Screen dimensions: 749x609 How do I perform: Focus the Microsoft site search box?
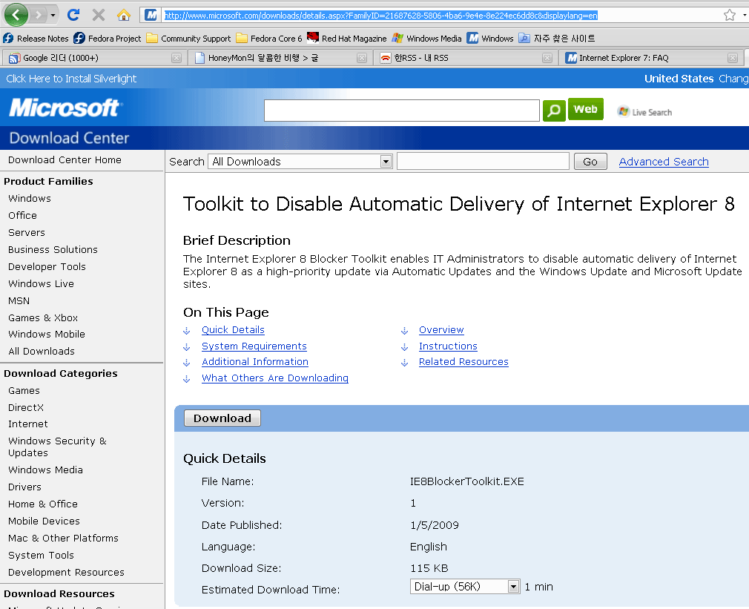click(x=402, y=111)
